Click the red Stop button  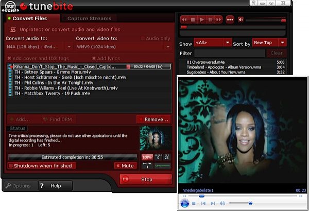coord(146,179)
